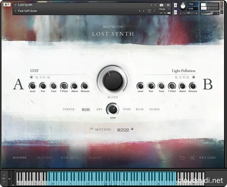Click the undo arrow icon near Get Lost
This screenshot has height=187, width=227.
182,157
